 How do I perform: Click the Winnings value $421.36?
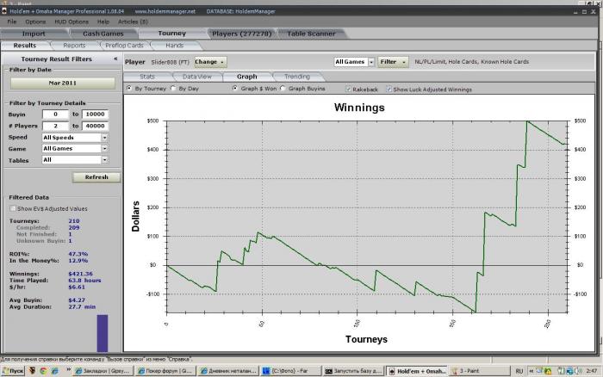[80, 274]
